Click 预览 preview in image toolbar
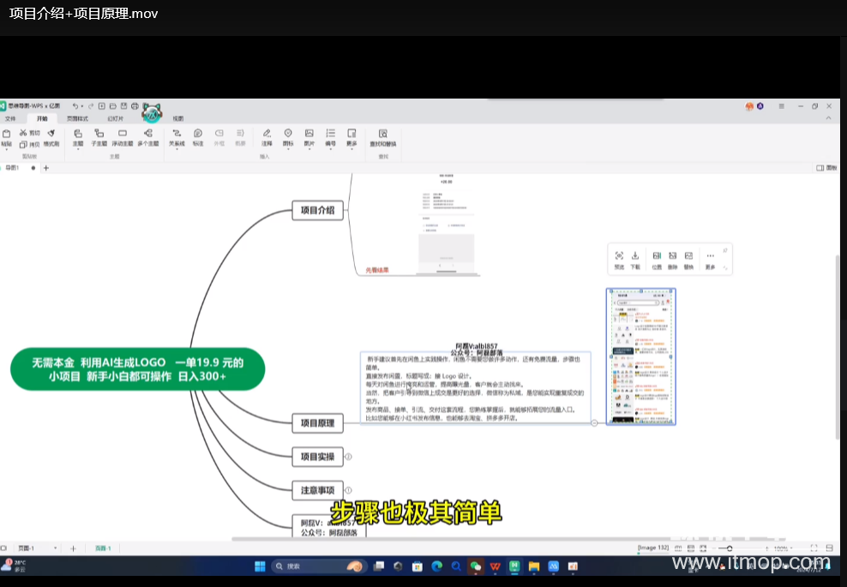The image size is (847, 587). click(619, 260)
